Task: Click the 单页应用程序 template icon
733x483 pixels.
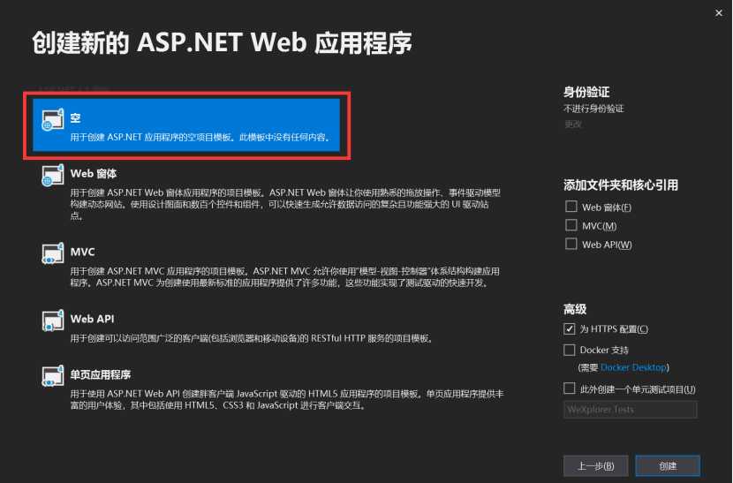Action: pos(53,376)
